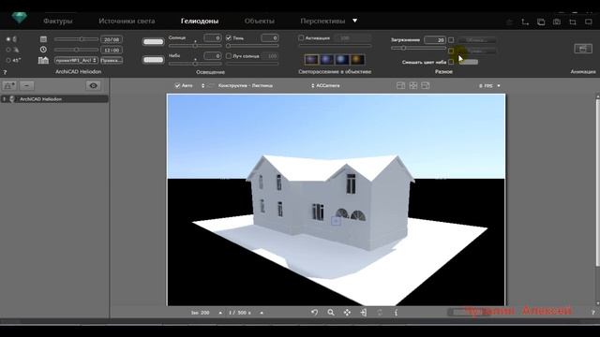
Task: Click the Загрязнение value field
Action: [x=435, y=39]
